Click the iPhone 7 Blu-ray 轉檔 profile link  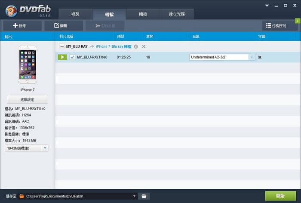(x=114, y=46)
